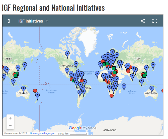Zoom out with the minus button

[x=10, y=125]
